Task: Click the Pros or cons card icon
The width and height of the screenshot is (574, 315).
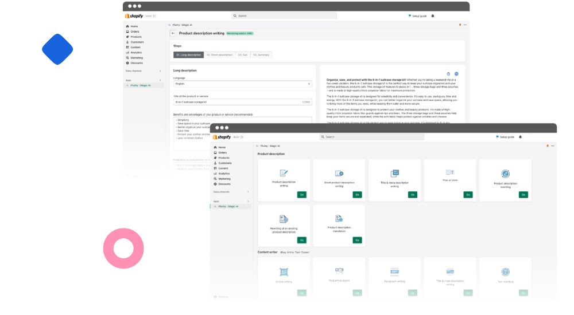Action: click(x=450, y=172)
